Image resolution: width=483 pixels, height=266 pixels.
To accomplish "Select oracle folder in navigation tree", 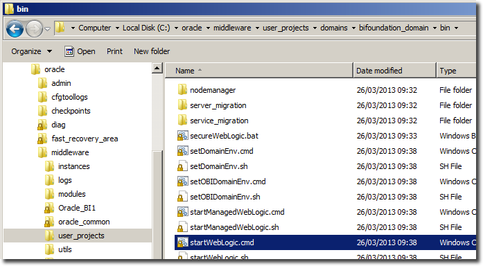I will (x=55, y=69).
